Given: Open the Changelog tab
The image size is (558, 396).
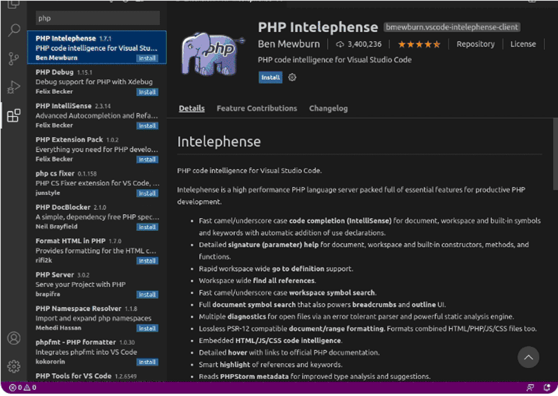Looking at the screenshot, I should [x=328, y=108].
